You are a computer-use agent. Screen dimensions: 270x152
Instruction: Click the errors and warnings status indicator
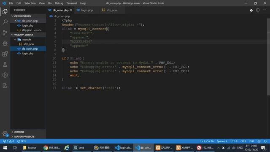(8, 141)
